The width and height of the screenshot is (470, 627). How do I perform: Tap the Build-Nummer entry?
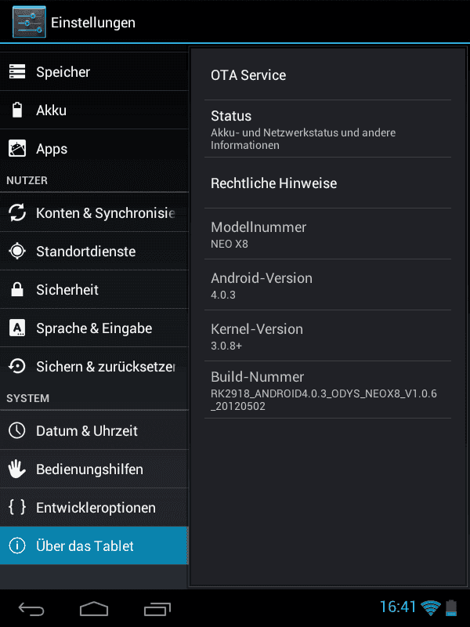pos(327,390)
